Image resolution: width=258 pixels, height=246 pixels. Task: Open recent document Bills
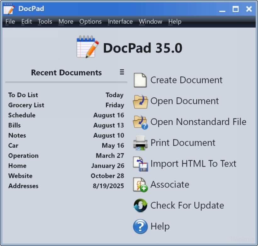pos(14,125)
